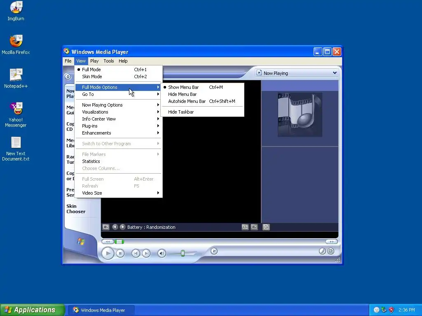The image size is (422, 316).
Task: Click the next visualization arrow
Action: click(x=122, y=227)
